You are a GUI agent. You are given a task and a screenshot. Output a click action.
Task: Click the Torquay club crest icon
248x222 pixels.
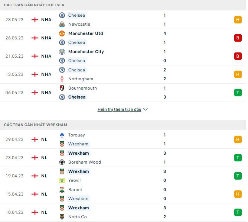pos(62,135)
